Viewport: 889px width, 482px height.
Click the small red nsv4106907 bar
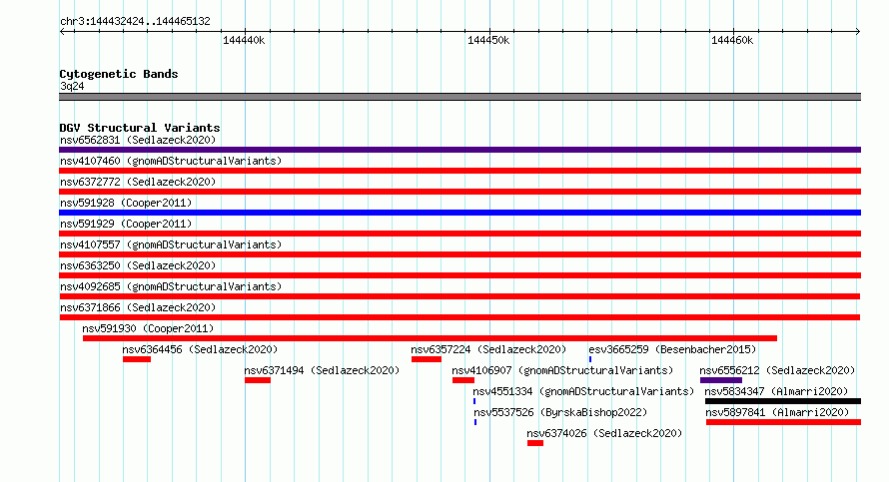[463, 380]
